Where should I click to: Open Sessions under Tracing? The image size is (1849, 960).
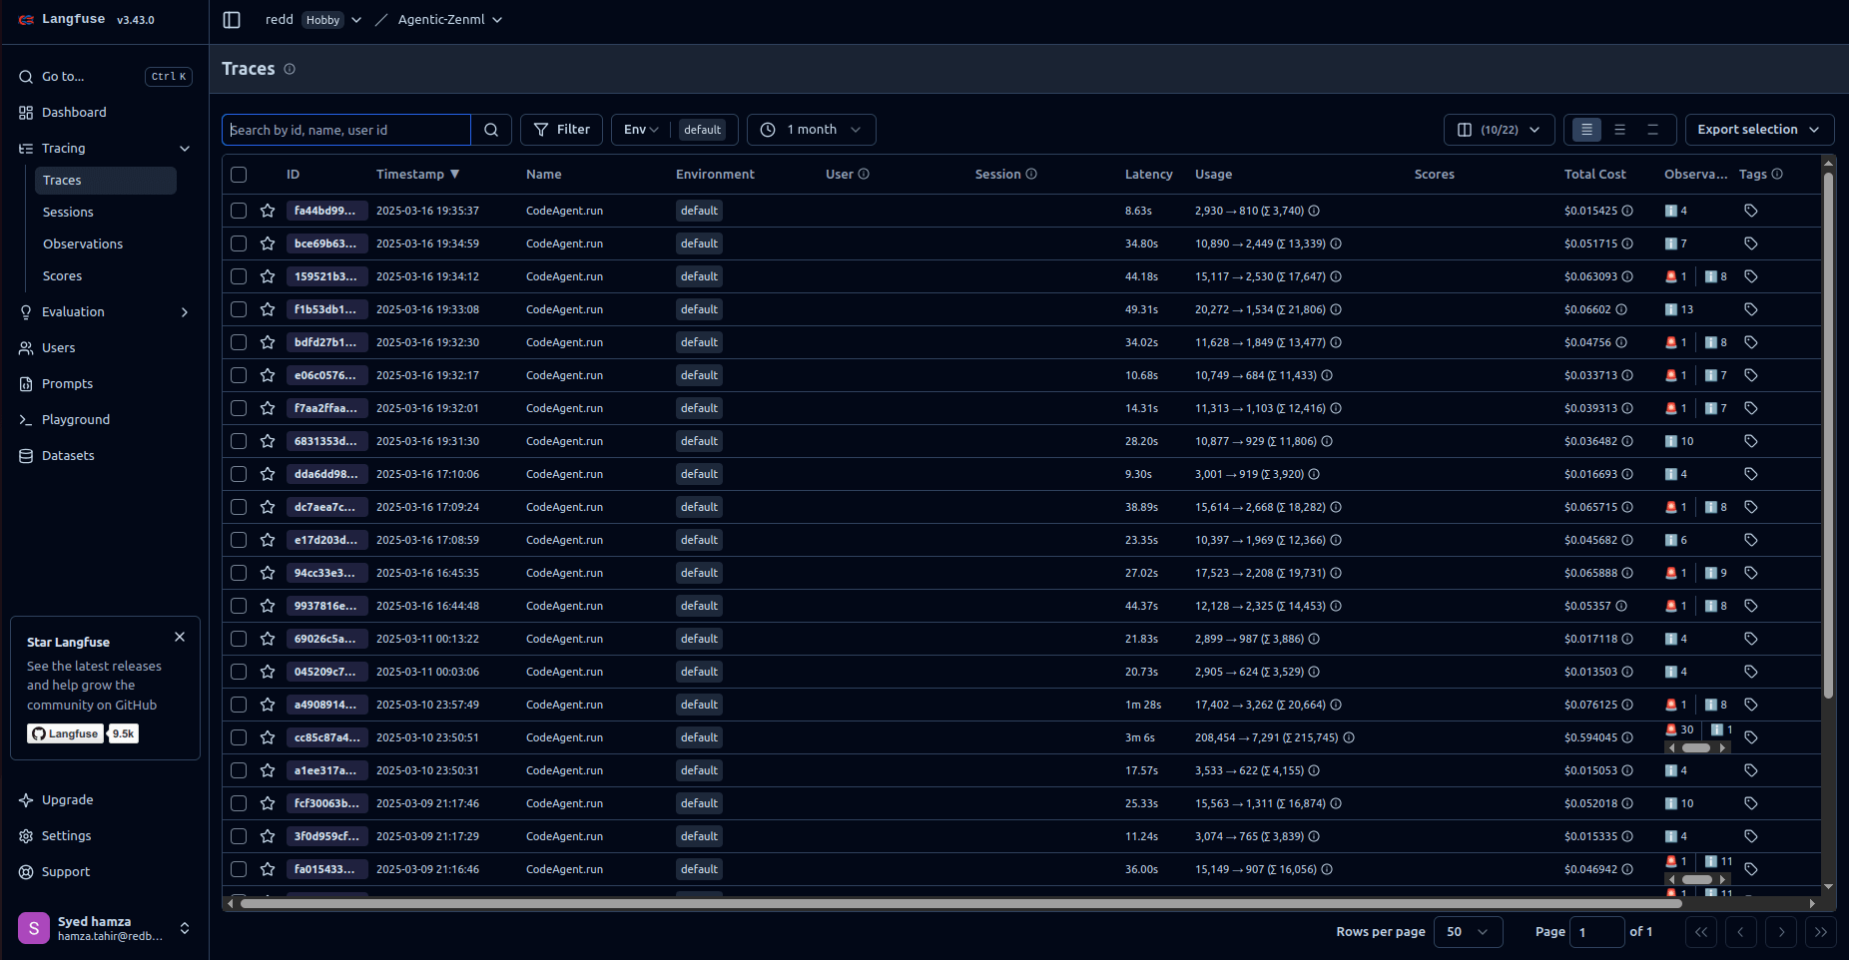pyautogui.click(x=68, y=213)
